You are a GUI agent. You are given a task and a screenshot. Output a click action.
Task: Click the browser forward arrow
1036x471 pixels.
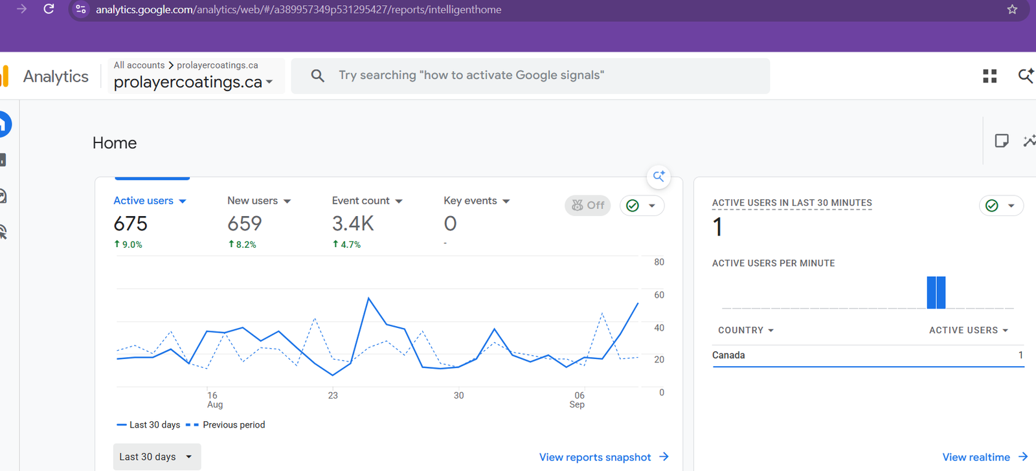point(21,9)
